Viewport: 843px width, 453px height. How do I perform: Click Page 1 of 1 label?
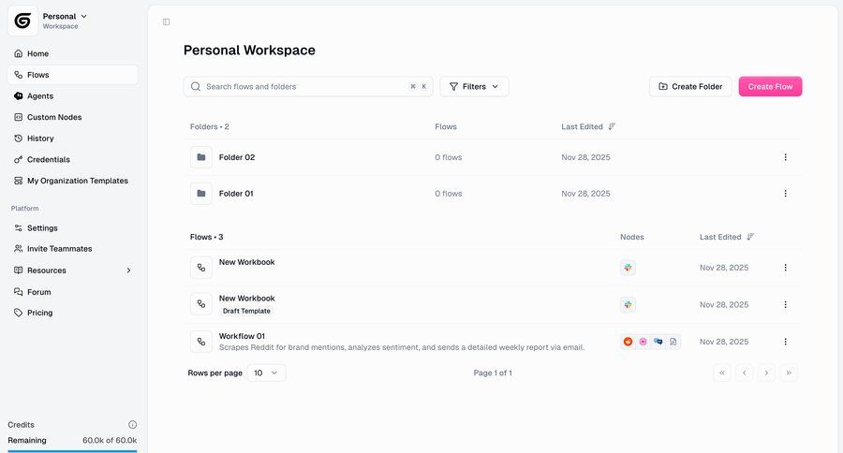pyautogui.click(x=493, y=373)
